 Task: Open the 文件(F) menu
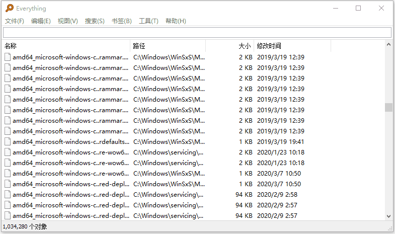click(15, 21)
